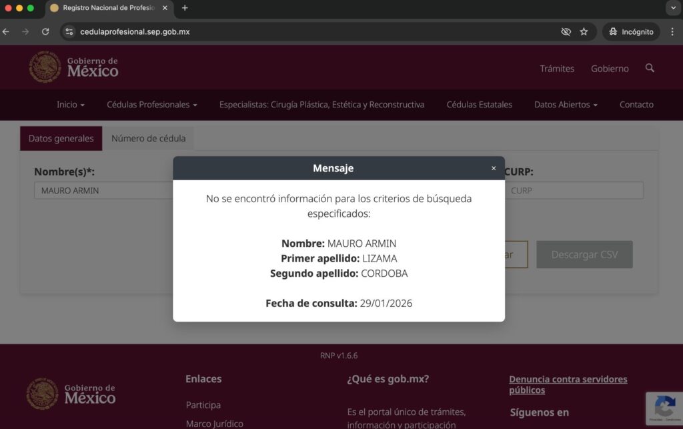Open the site information icon in address bar
This screenshot has height=429, width=683.
pos(69,32)
